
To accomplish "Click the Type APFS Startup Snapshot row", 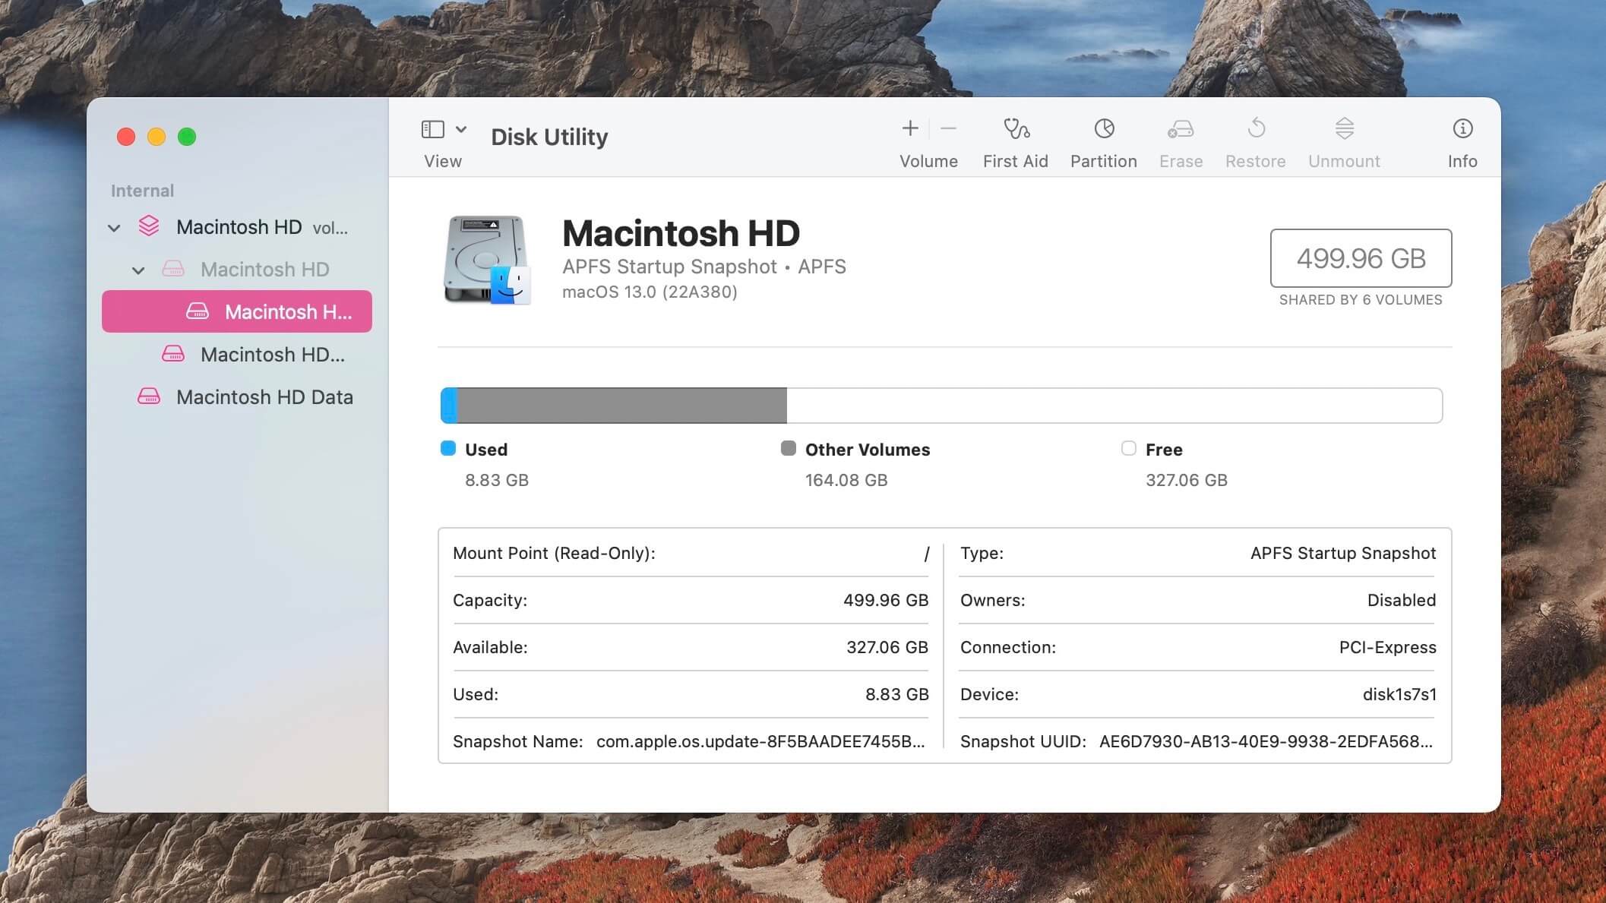I will 1198,554.
